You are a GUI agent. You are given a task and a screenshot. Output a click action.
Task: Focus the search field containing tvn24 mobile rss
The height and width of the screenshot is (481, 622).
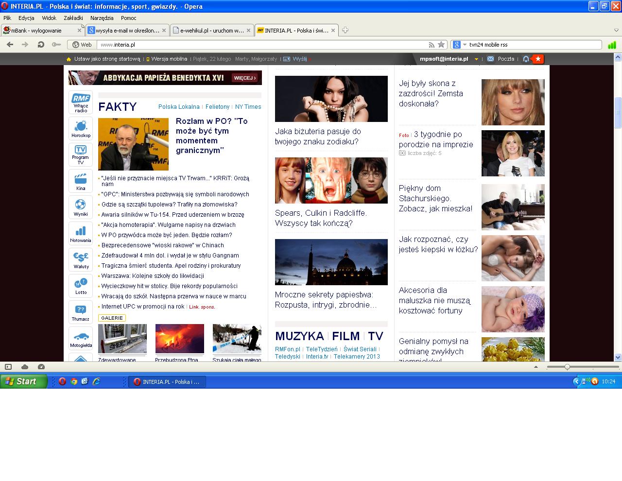535,45
